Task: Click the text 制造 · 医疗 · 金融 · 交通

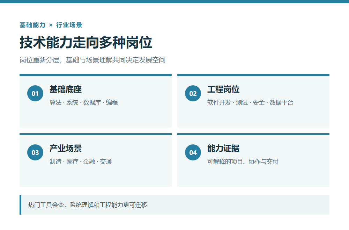Action: pos(81,161)
